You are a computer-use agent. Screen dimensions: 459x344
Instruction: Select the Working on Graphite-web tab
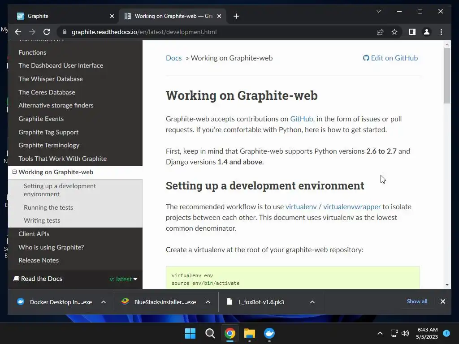tap(173, 16)
